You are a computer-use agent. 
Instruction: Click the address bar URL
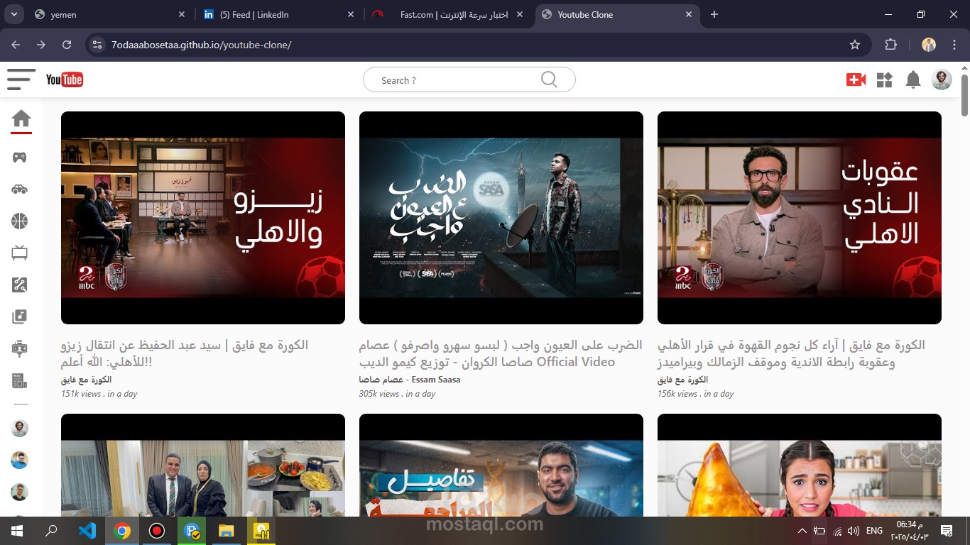tap(202, 45)
